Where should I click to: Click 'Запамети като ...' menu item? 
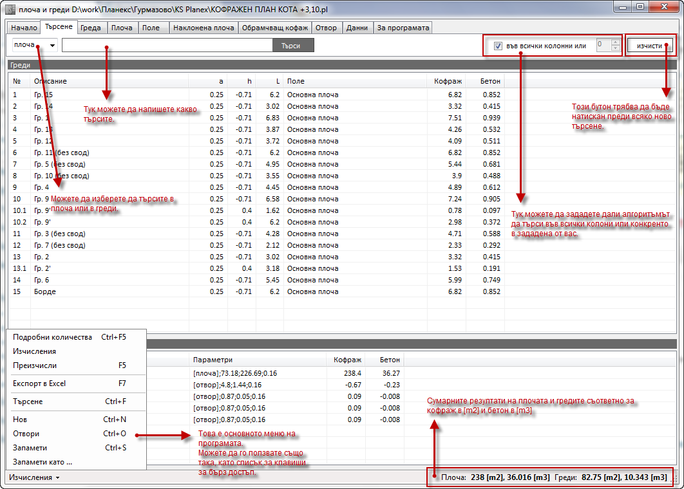tap(43, 461)
